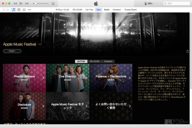Click chevron on Apple Music Festival をチェック tile

point(86,106)
